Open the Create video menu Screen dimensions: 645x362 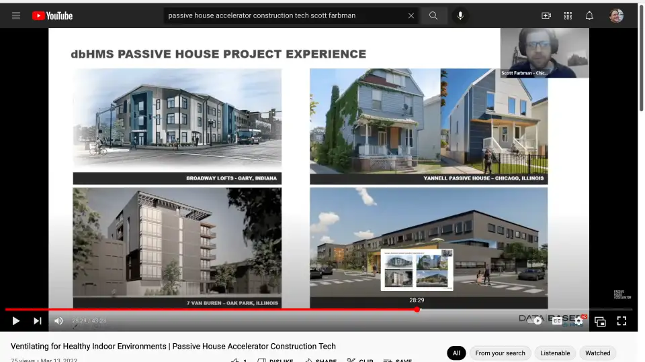[x=546, y=15]
